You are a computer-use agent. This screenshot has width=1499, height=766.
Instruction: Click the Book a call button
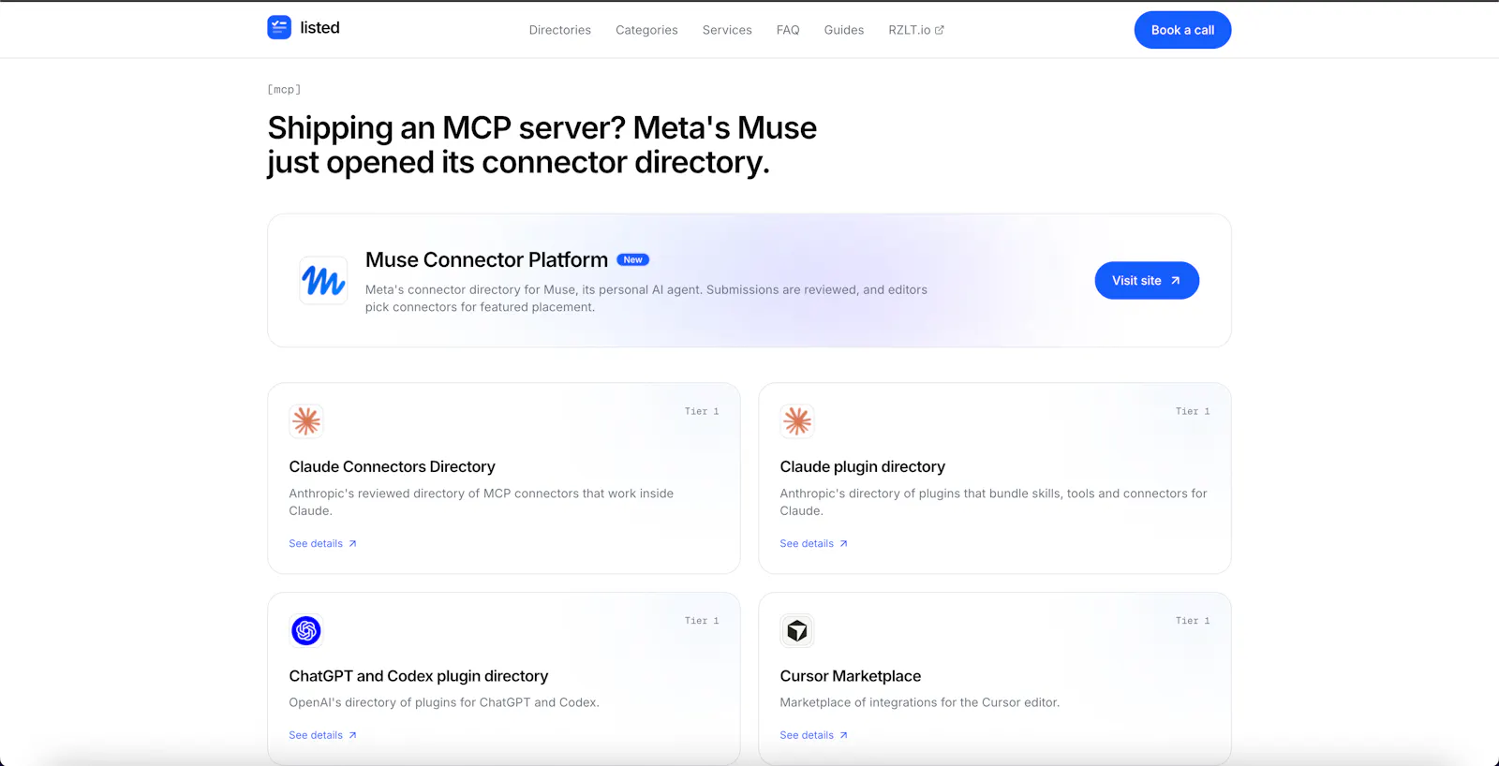1182,30
